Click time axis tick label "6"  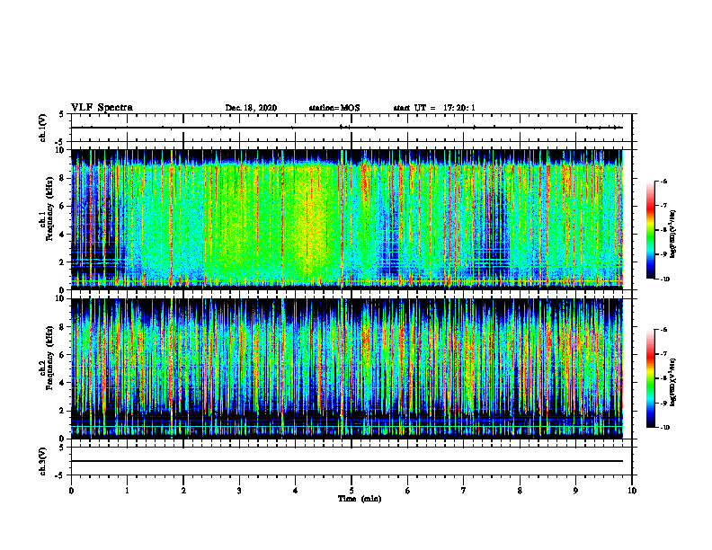point(408,491)
